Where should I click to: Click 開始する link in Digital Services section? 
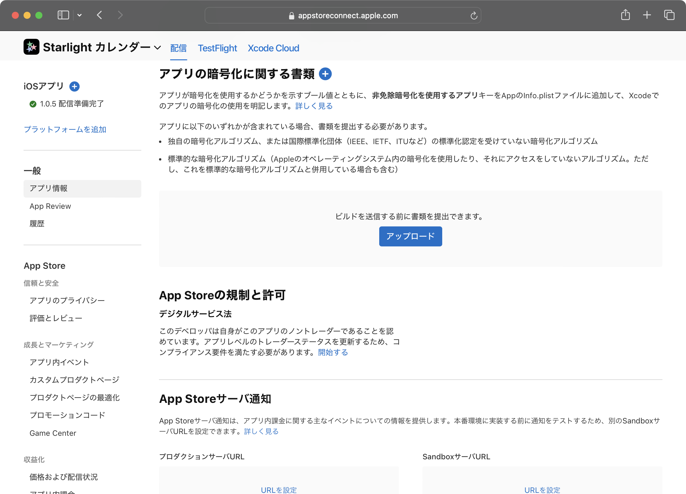tap(333, 352)
